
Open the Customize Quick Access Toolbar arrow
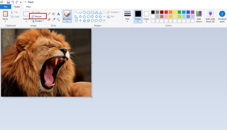click(21, 2)
